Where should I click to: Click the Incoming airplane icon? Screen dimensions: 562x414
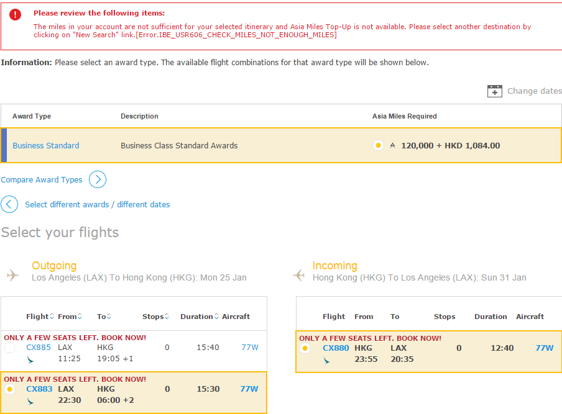tap(298, 275)
